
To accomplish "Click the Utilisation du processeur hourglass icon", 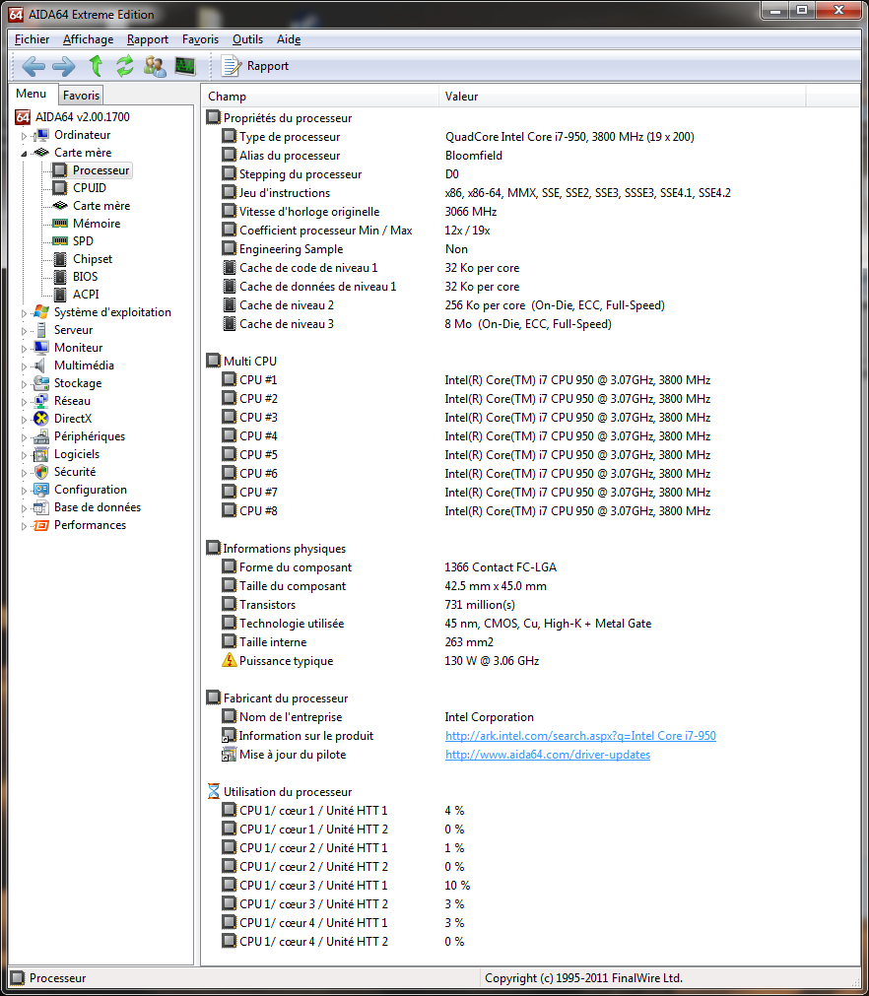I will (x=214, y=791).
